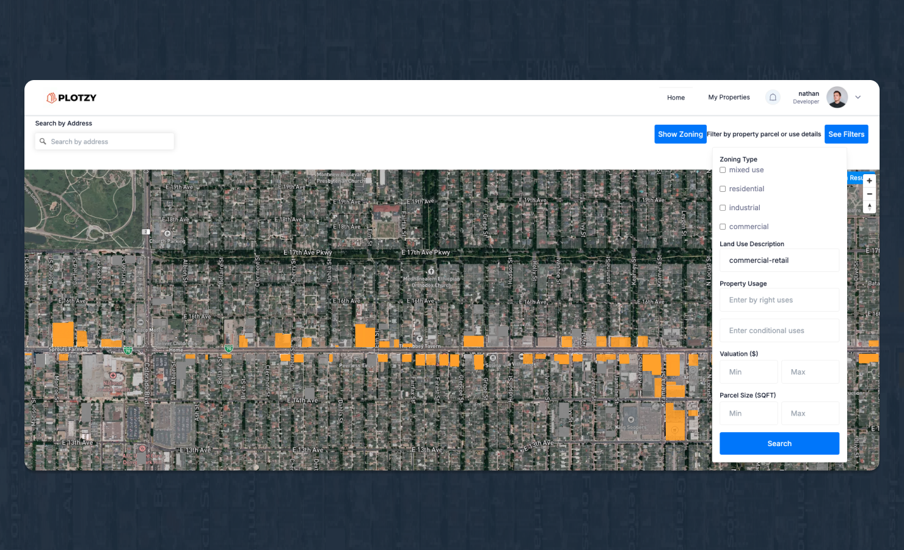
Task: Reset map compass bearing
Action: click(869, 207)
